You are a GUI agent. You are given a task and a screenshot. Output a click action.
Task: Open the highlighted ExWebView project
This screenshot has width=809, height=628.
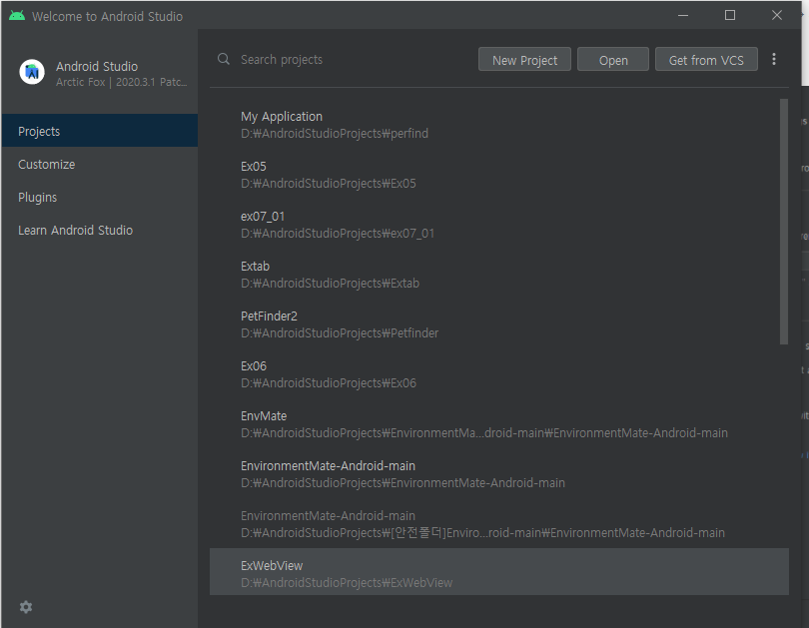(499, 571)
